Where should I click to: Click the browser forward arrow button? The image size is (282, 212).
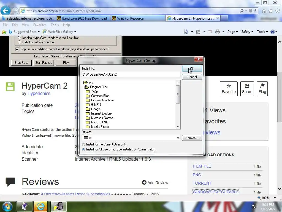tap(15, 11)
